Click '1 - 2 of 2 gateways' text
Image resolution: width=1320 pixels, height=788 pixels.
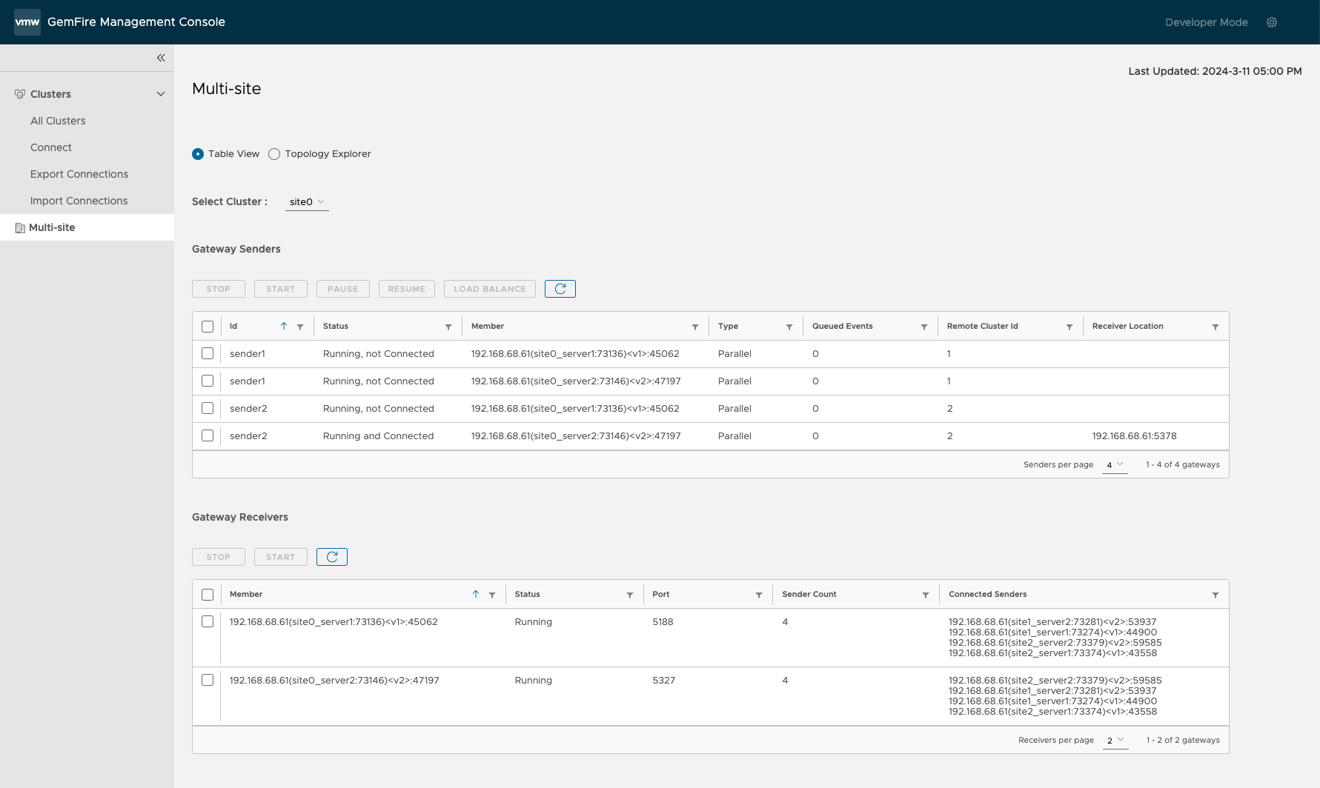click(x=1183, y=740)
